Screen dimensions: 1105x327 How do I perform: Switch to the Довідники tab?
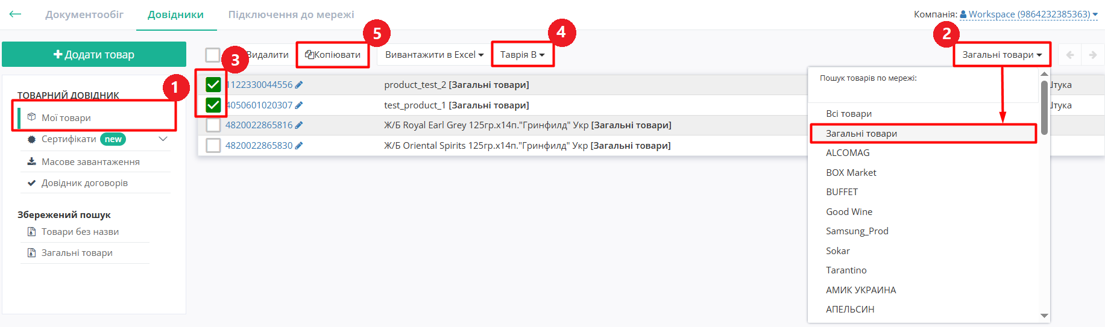point(175,14)
